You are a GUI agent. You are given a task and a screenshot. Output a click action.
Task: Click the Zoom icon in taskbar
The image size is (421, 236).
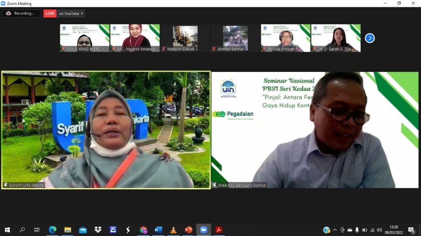pos(204,230)
